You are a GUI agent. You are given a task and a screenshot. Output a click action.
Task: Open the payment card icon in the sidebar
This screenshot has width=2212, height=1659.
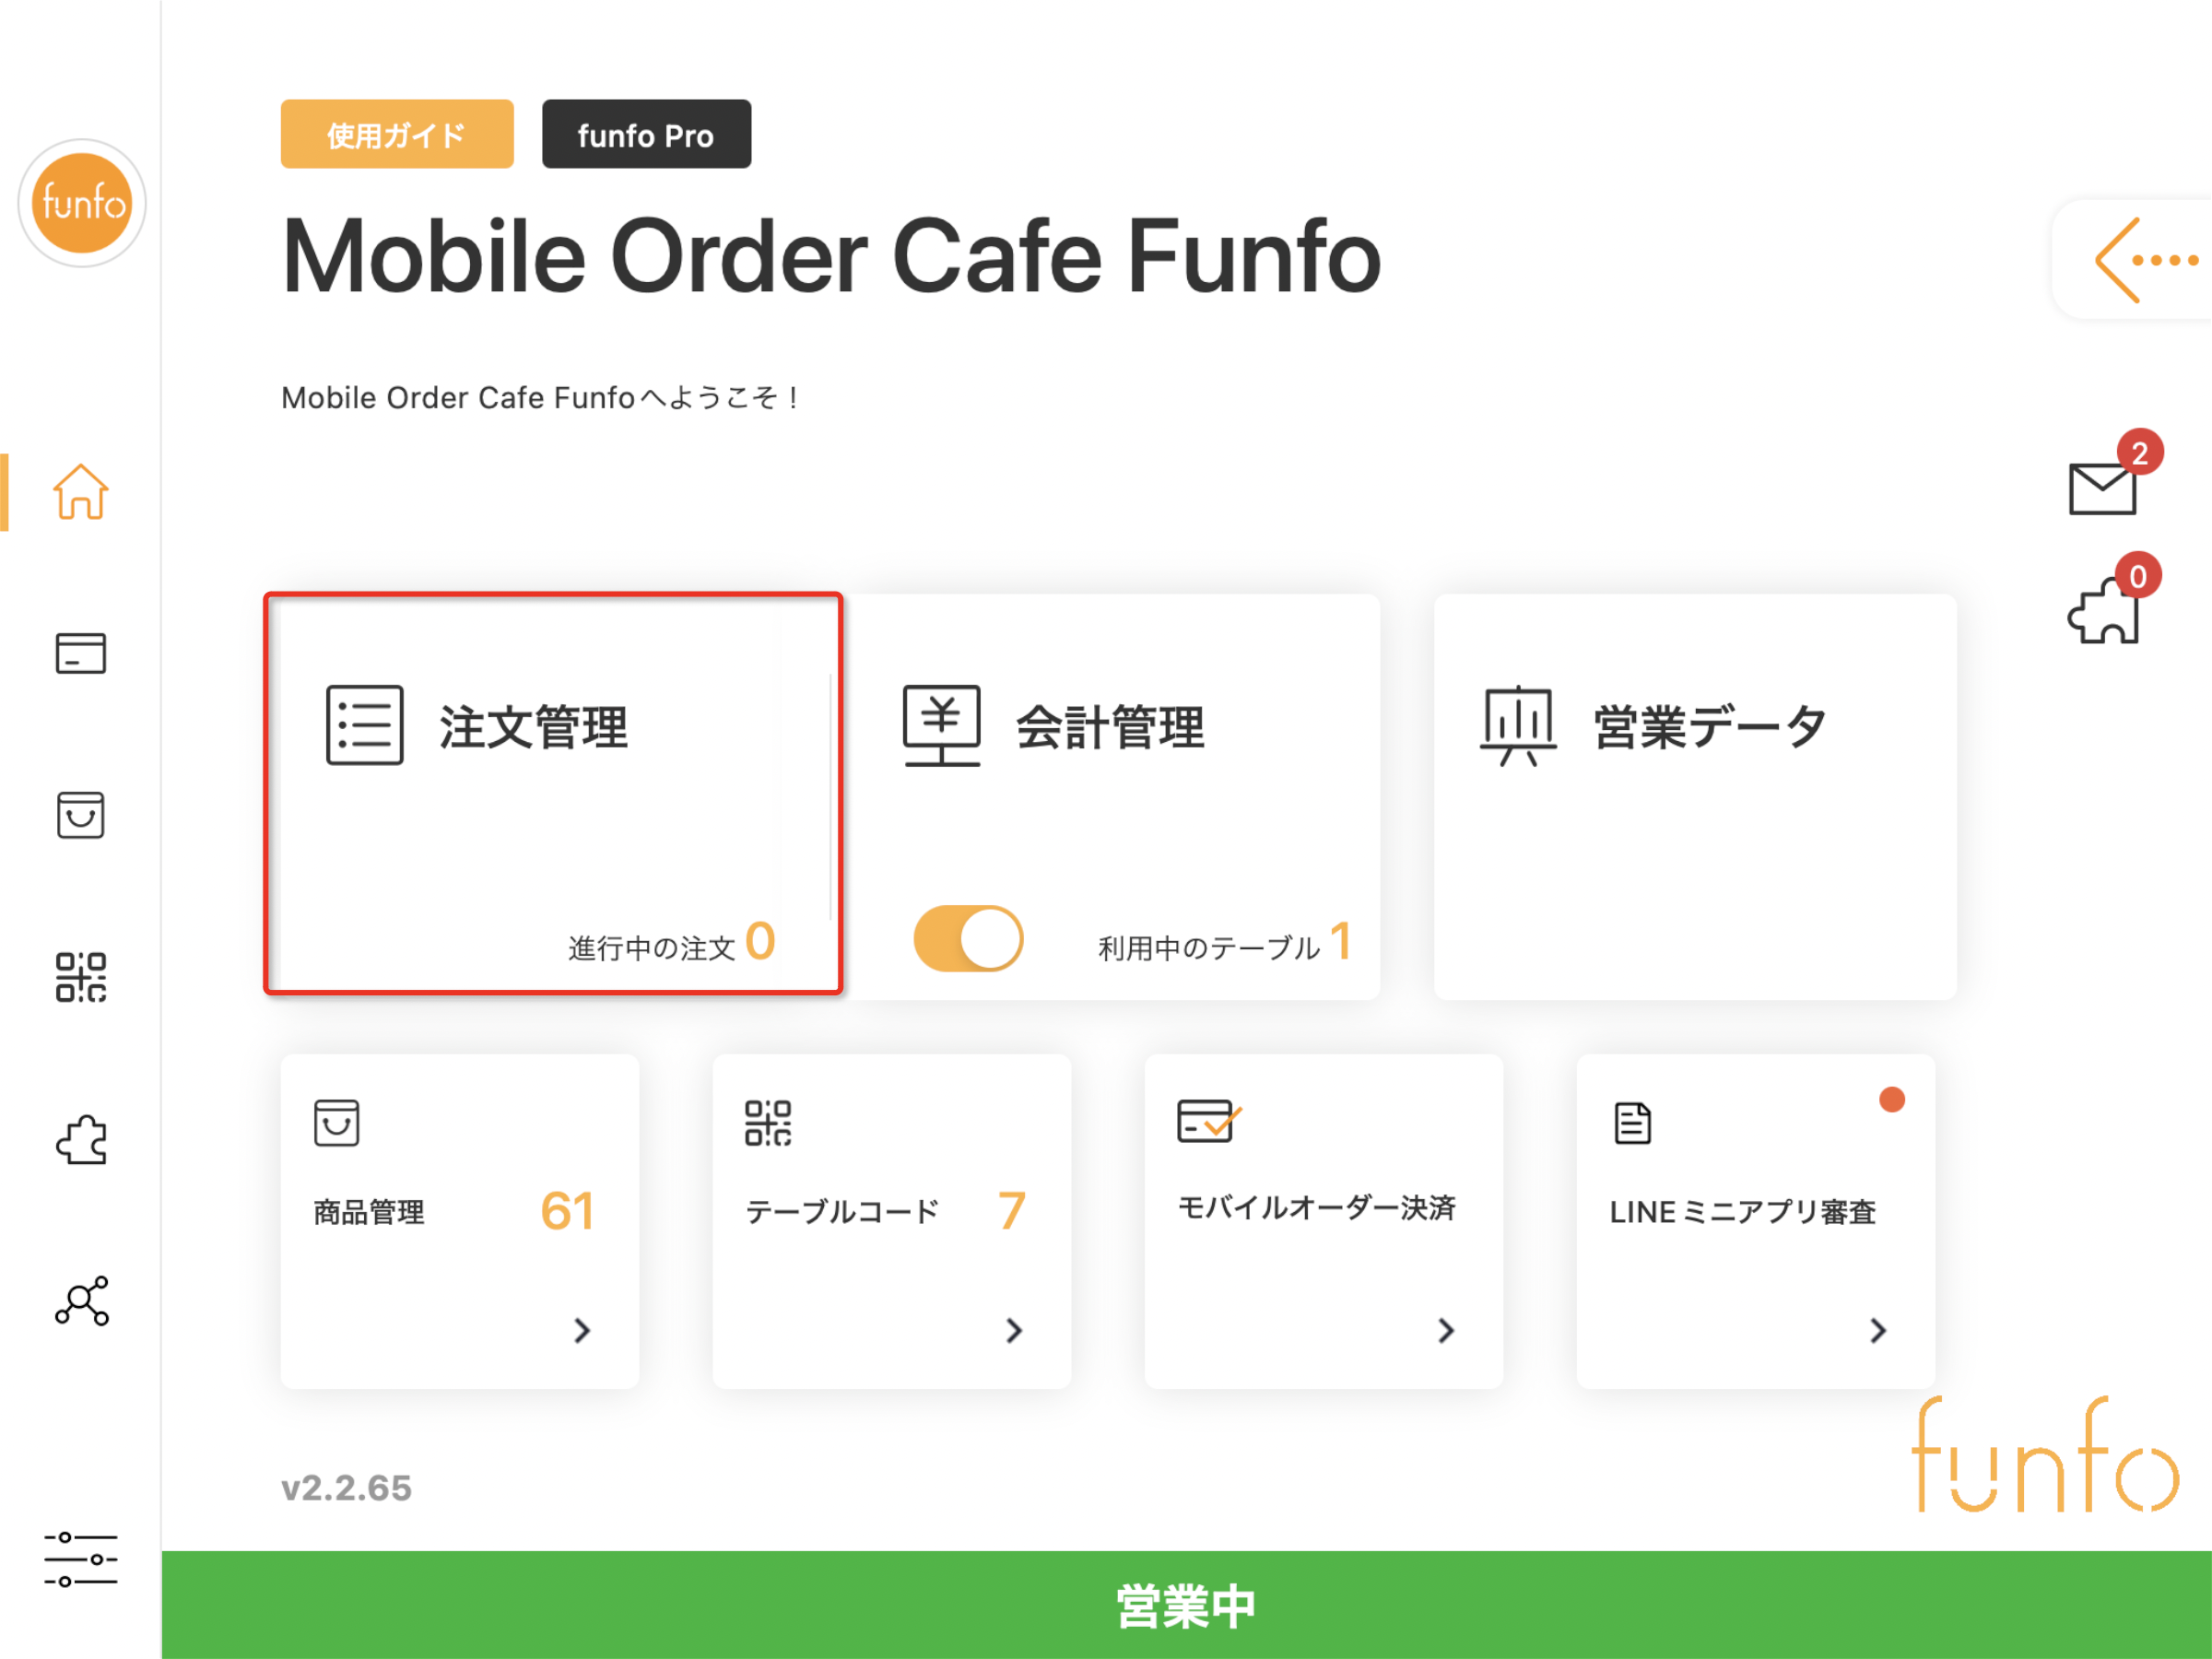click(81, 653)
